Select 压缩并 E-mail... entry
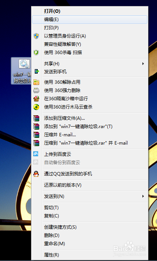The image size is (157, 261). point(90,135)
